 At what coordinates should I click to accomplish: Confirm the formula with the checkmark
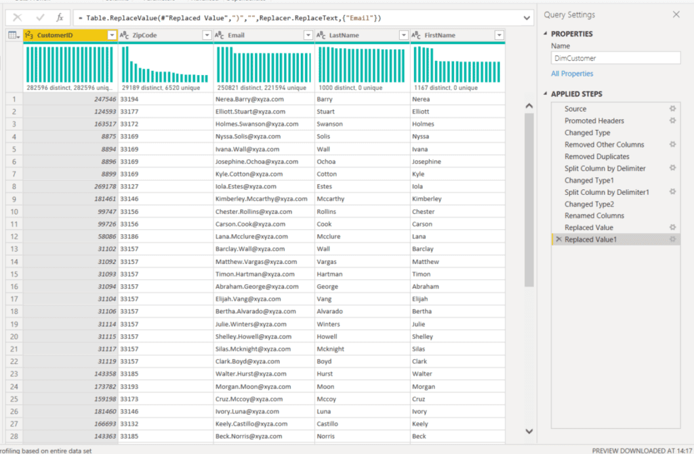click(40, 18)
